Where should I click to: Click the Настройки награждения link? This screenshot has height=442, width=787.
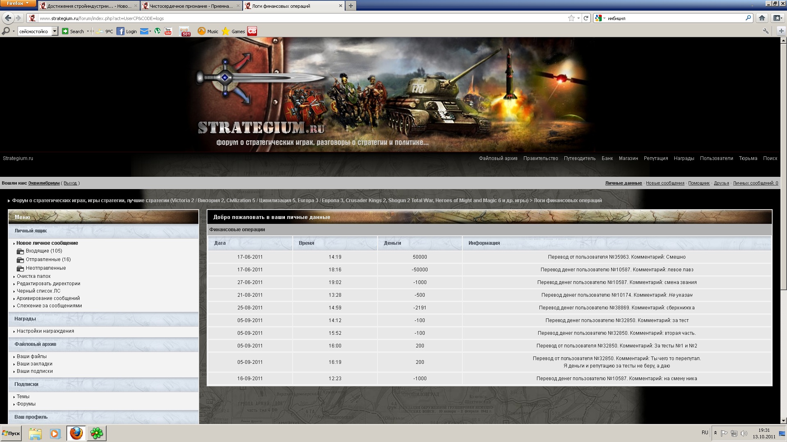(45, 331)
